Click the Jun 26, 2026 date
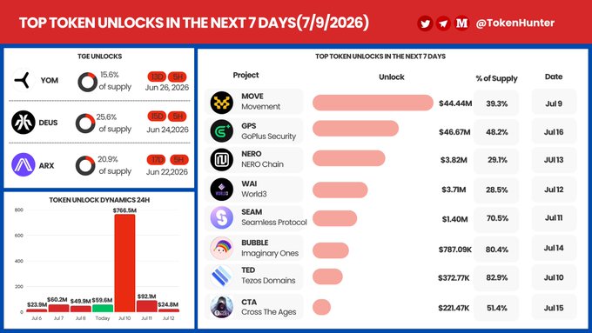The width and height of the screenshot is (592, 333). [167, 88]
